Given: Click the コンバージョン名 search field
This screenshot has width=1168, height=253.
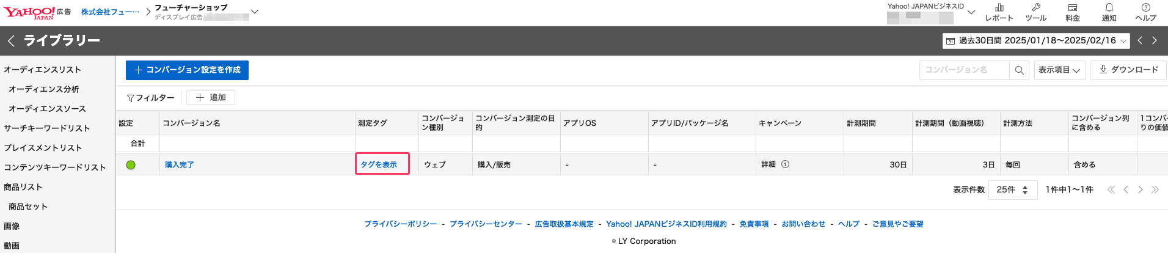Looking at the screenshot, I should [x=964, y=70].
